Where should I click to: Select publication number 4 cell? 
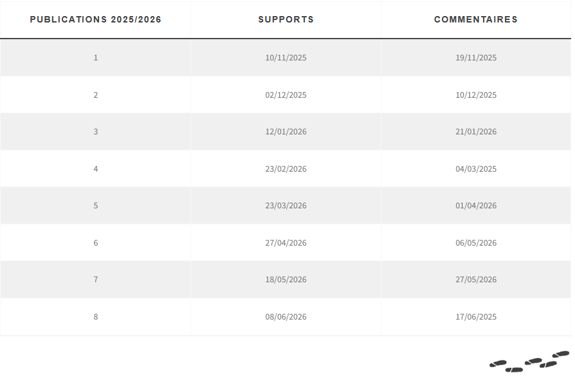tap(96, 169)
